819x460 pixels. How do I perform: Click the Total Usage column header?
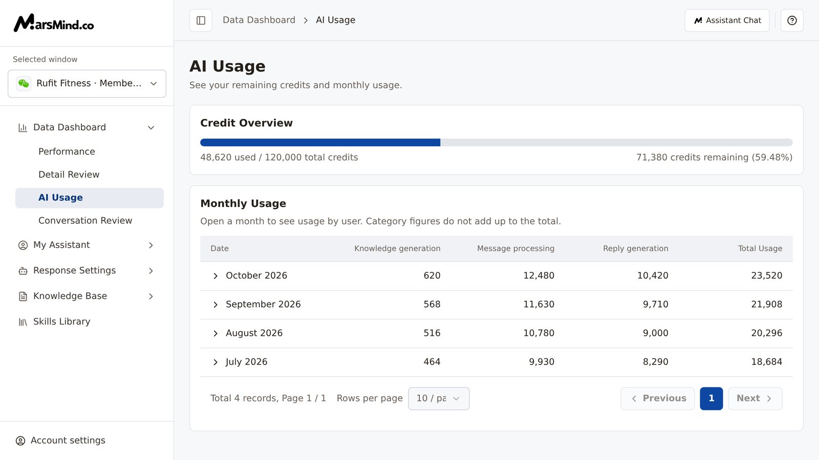pos(760,248)
